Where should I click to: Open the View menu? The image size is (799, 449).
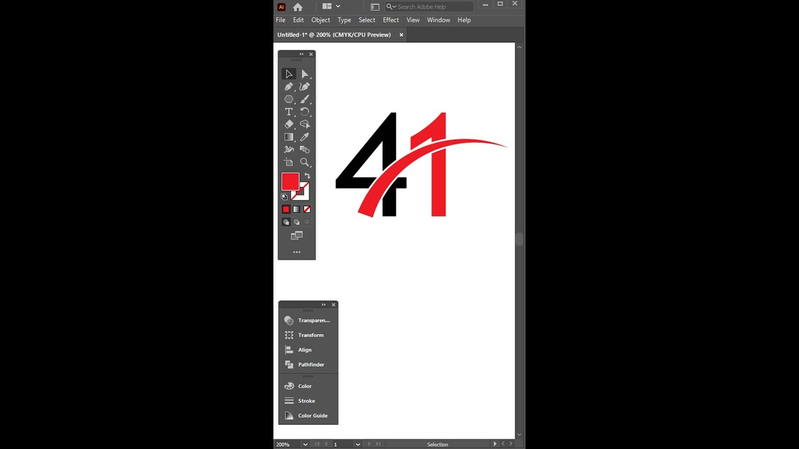pyautogui.click(x=413, y=20)
